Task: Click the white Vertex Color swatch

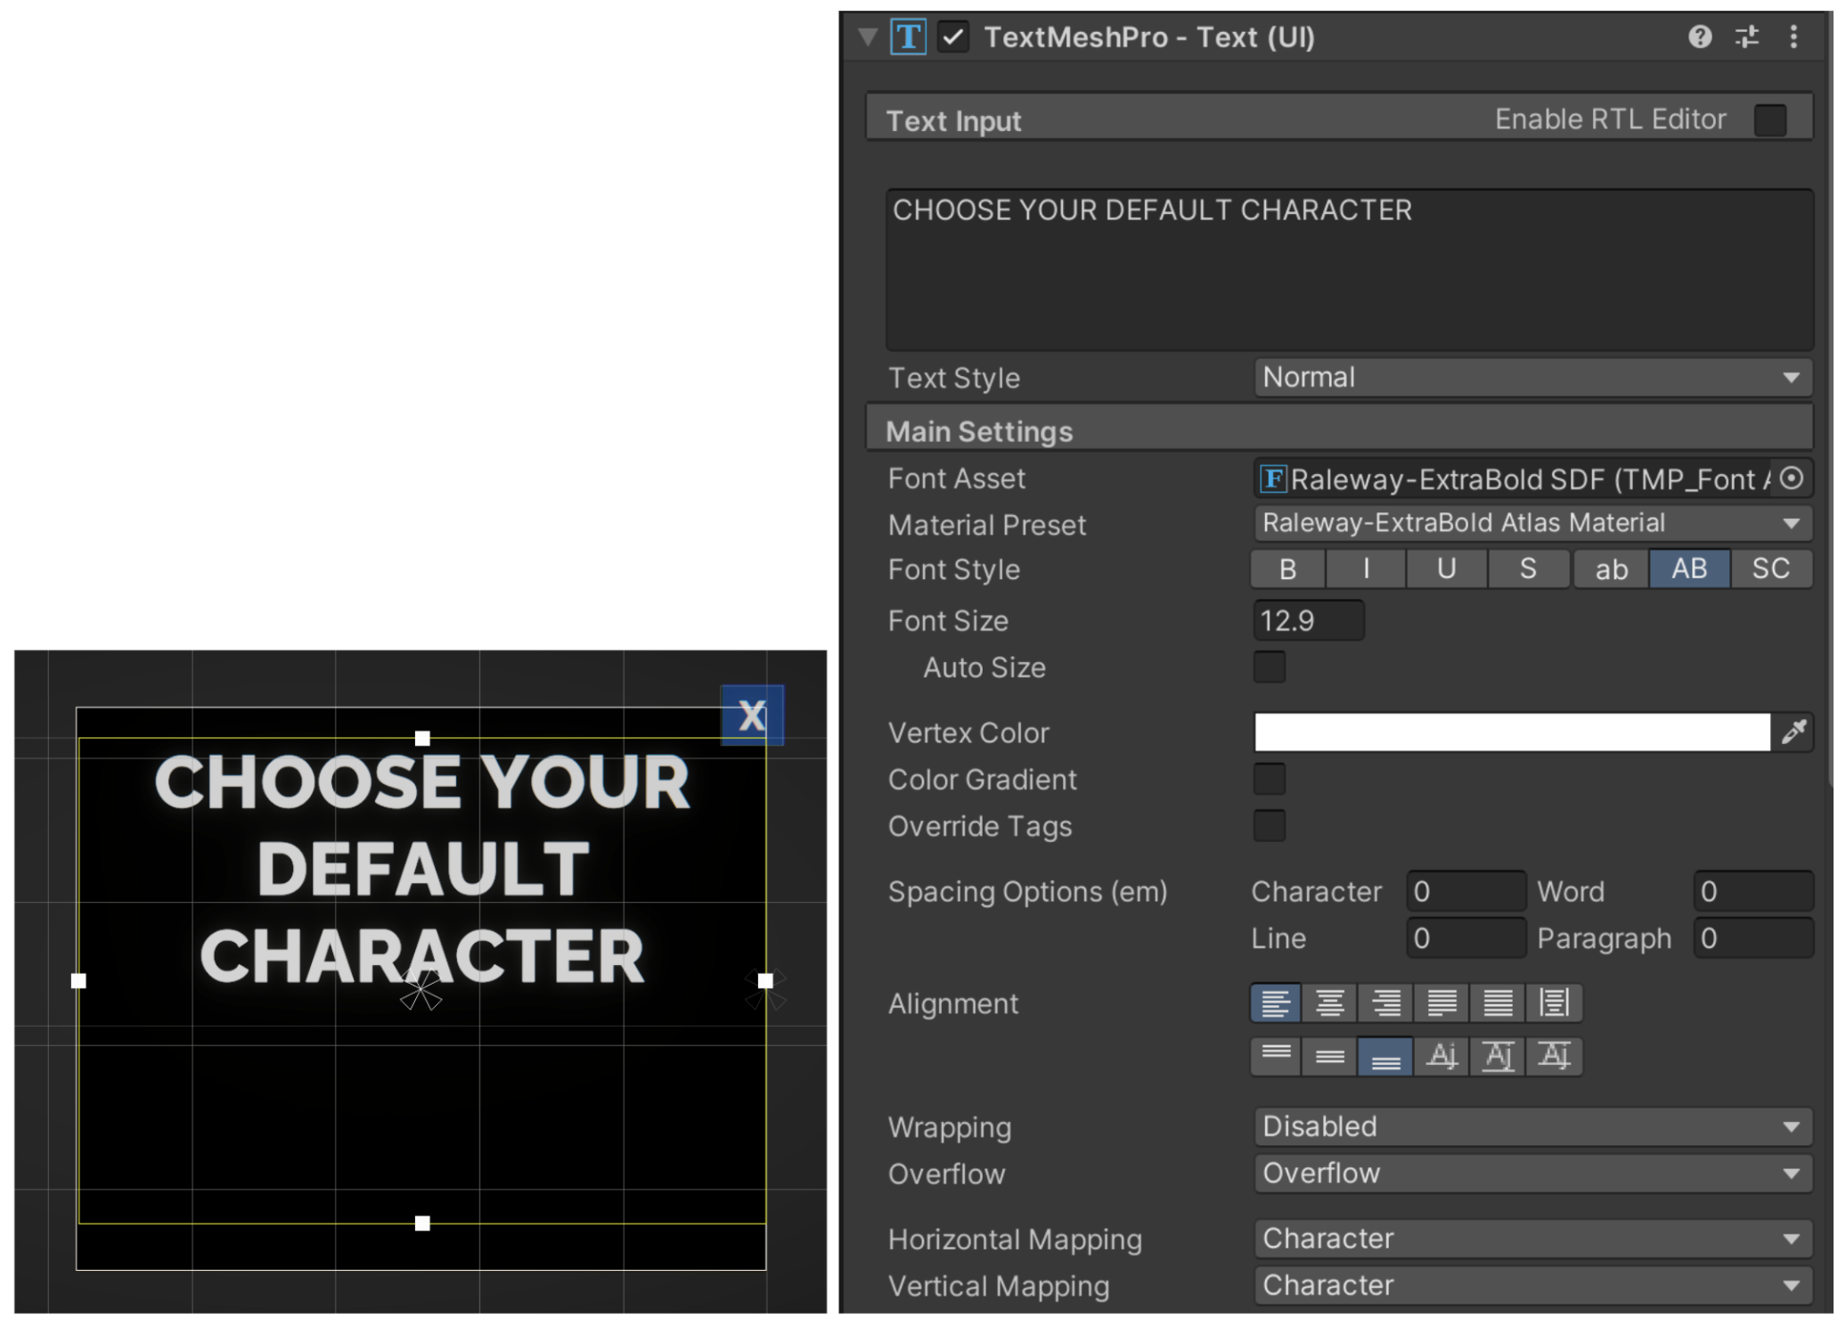Action: click(1511, 733)
